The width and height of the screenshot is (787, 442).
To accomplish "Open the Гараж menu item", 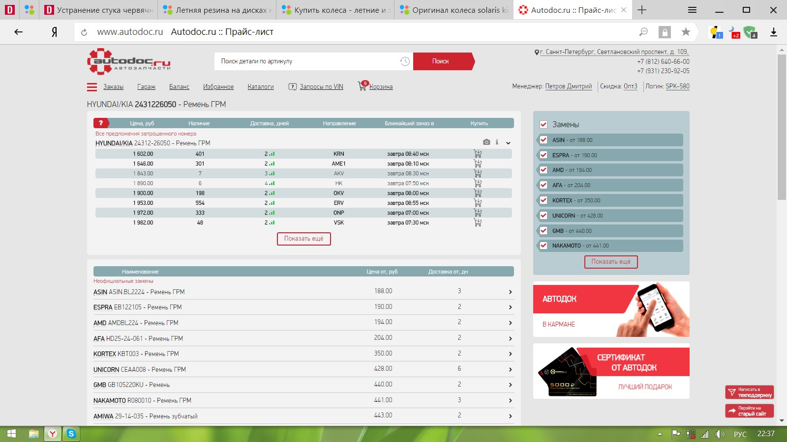I will (x=146, y=87).
